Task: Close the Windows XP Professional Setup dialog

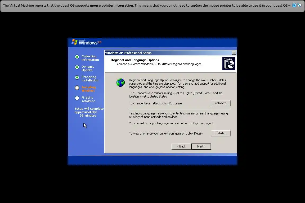Action: pyautogui.click(x=234, y=53)
